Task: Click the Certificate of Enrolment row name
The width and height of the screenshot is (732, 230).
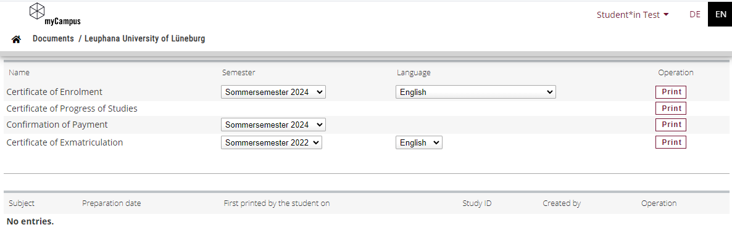Action: pos(54,92)
